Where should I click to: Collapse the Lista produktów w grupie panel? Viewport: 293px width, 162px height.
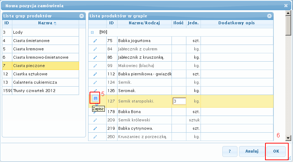coord(269,16)
